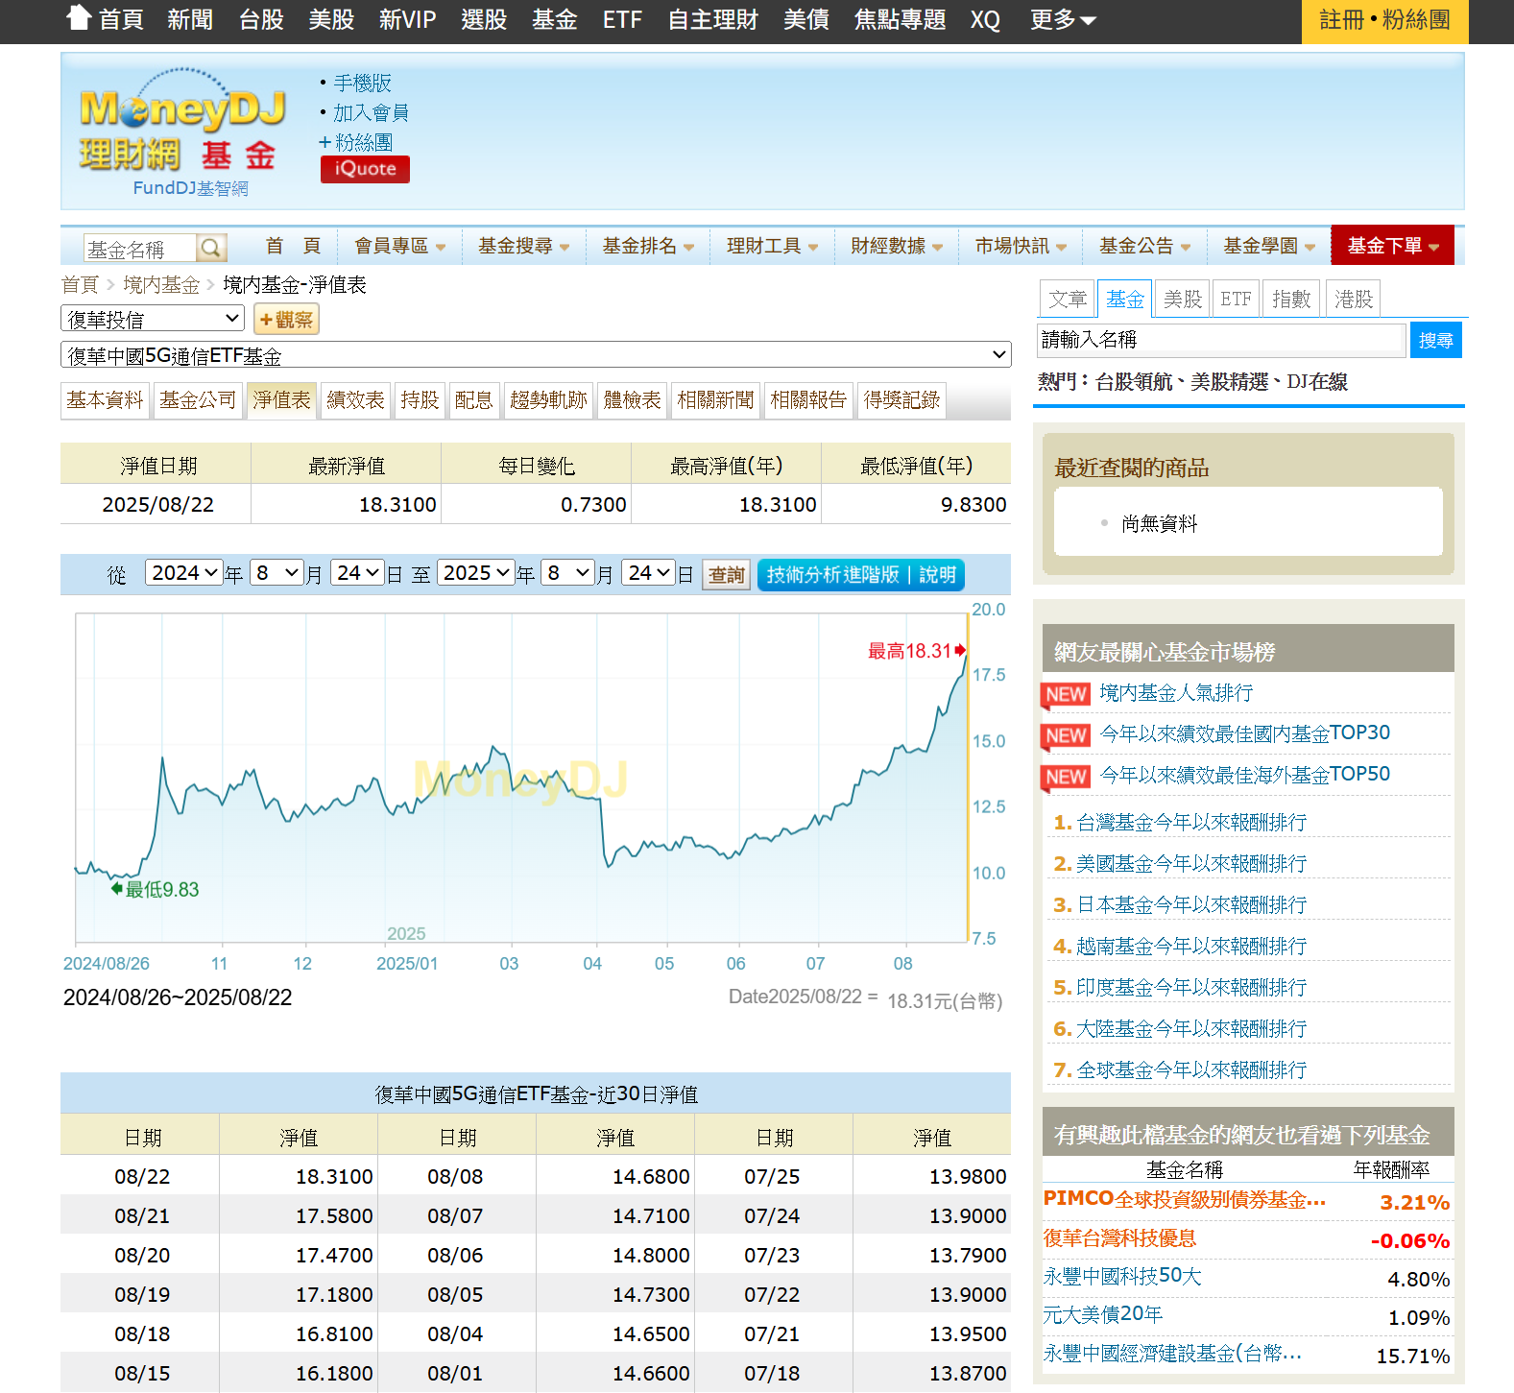Open the end day dropdown
The height and width of the screenshot is (1393, 1514).
pos(649,573)
